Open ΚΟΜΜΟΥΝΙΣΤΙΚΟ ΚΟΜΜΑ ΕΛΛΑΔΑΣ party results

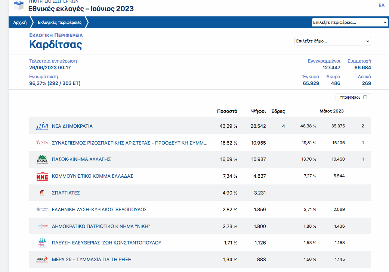pyautogui.click(x=92, y=176)
